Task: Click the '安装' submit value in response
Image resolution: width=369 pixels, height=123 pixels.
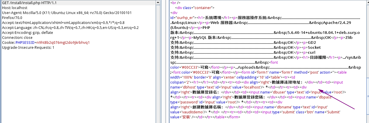Action: pyautogui.click(x=186, y=117)
